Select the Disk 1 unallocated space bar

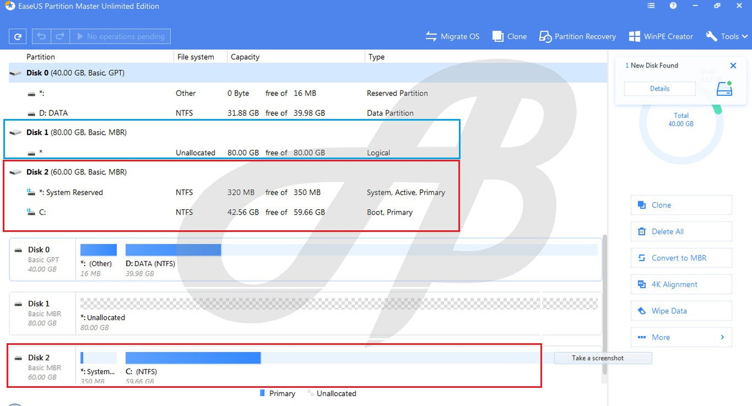pyautogui.click(x=339, y=304)
